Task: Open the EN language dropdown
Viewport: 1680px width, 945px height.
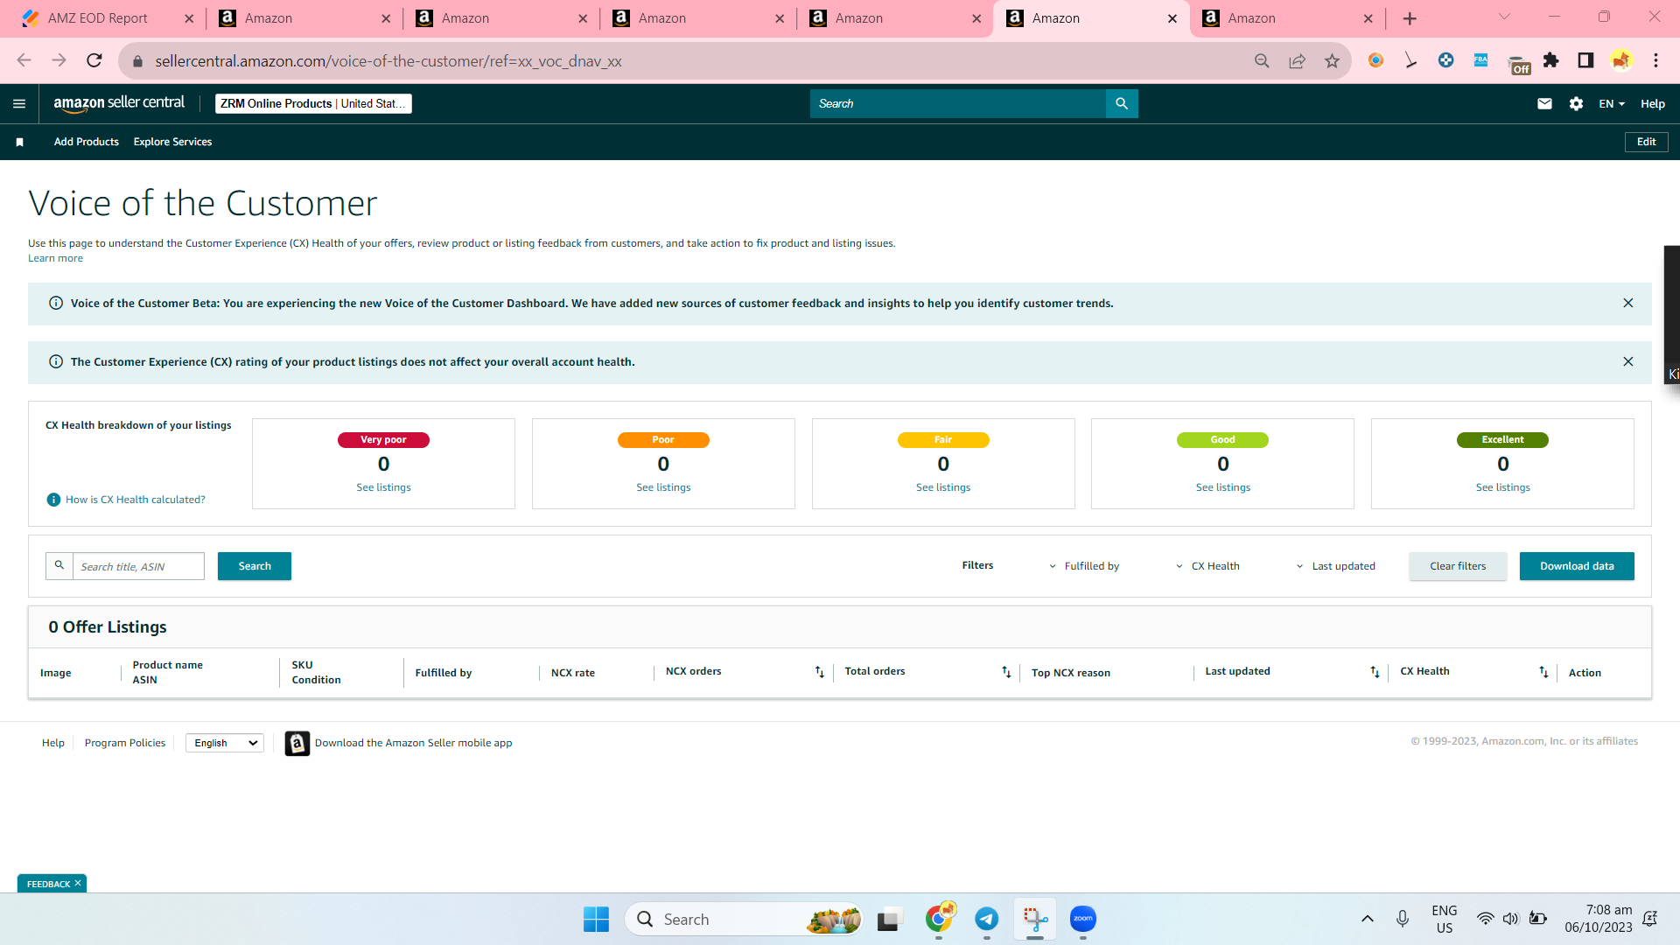Action: (1612, 103)
